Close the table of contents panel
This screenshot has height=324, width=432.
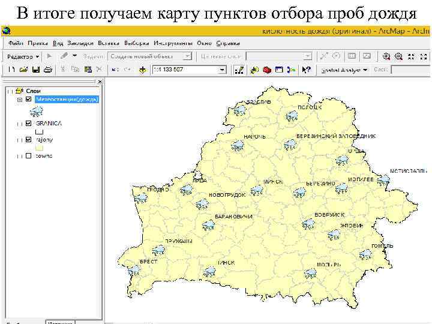(x=100, y=81)
